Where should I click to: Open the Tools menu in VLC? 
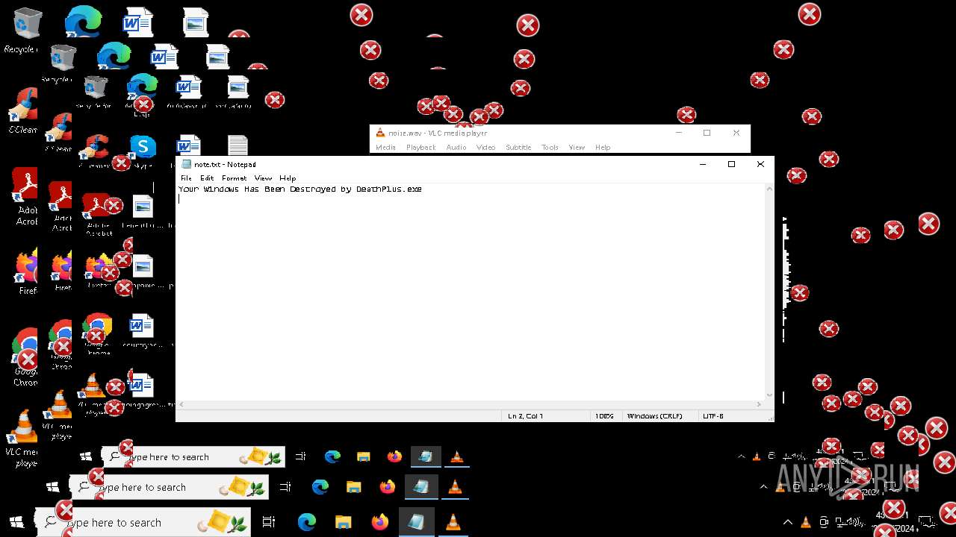(x=550, y=148)
